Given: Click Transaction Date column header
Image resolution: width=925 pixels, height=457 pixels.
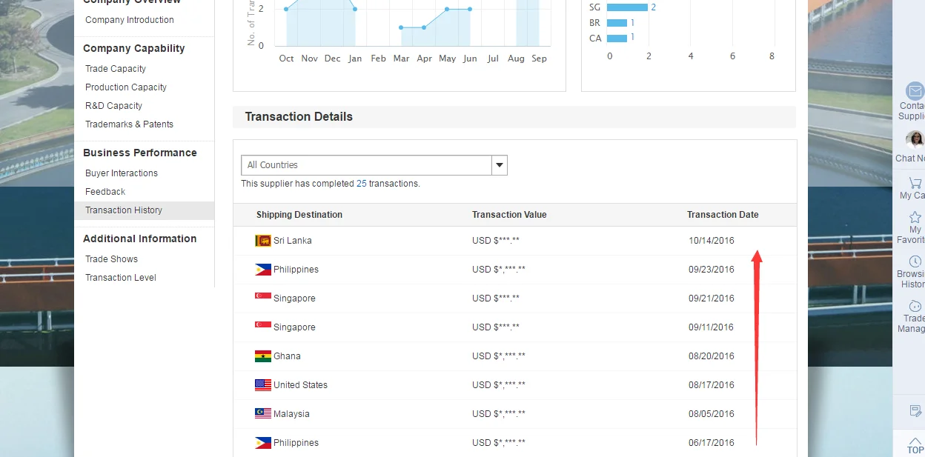Looking at the screenshot, I should [723, 215].
